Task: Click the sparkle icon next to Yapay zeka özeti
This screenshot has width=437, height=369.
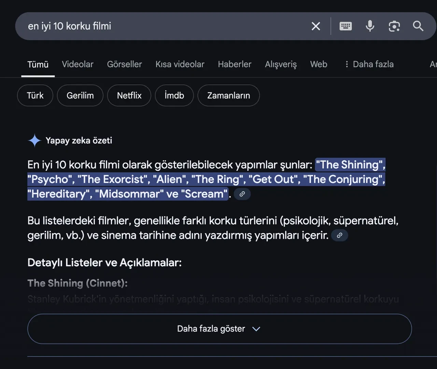Action: tap(34, 140)
